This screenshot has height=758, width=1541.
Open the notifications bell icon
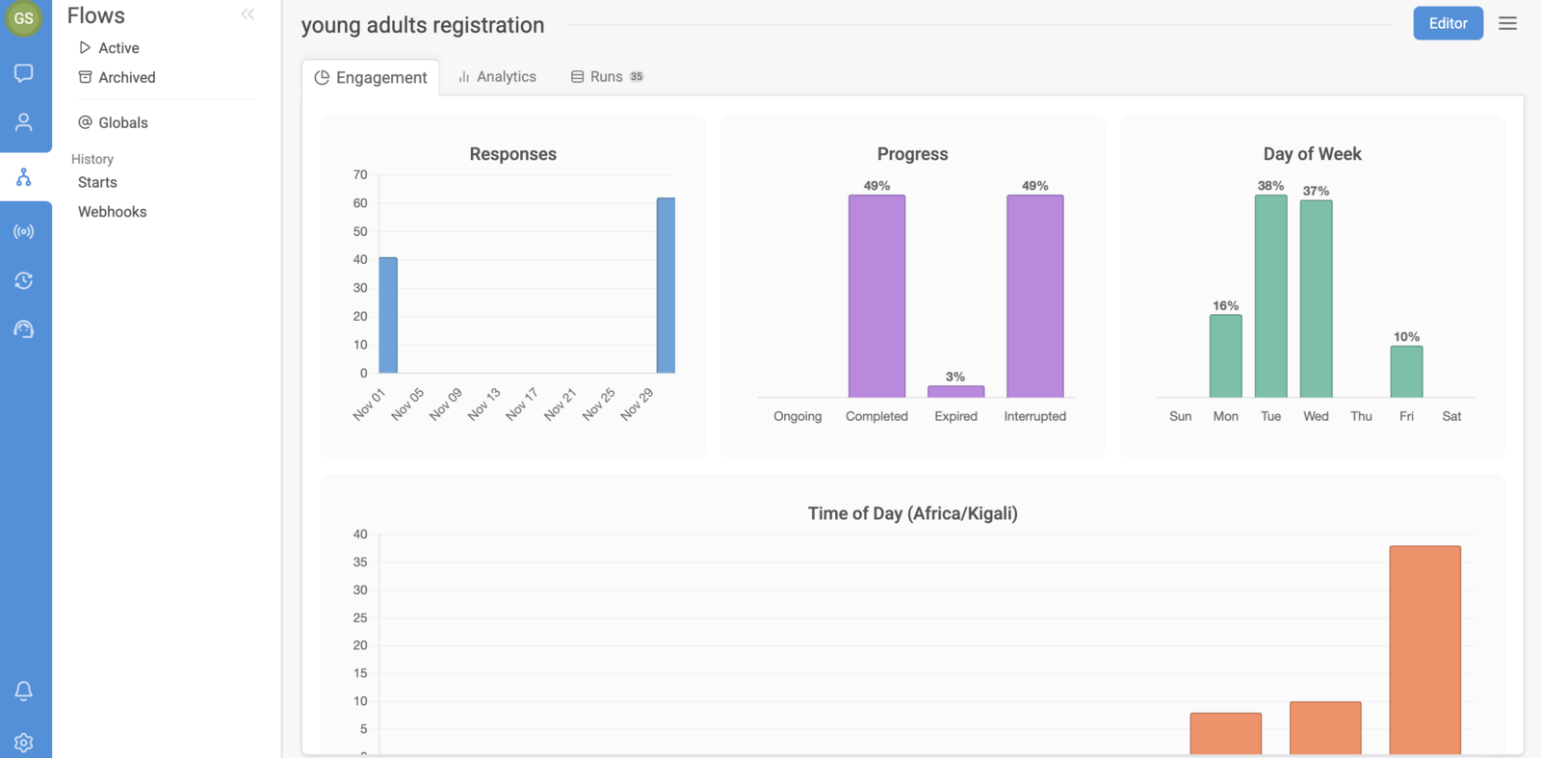[24, 691]
